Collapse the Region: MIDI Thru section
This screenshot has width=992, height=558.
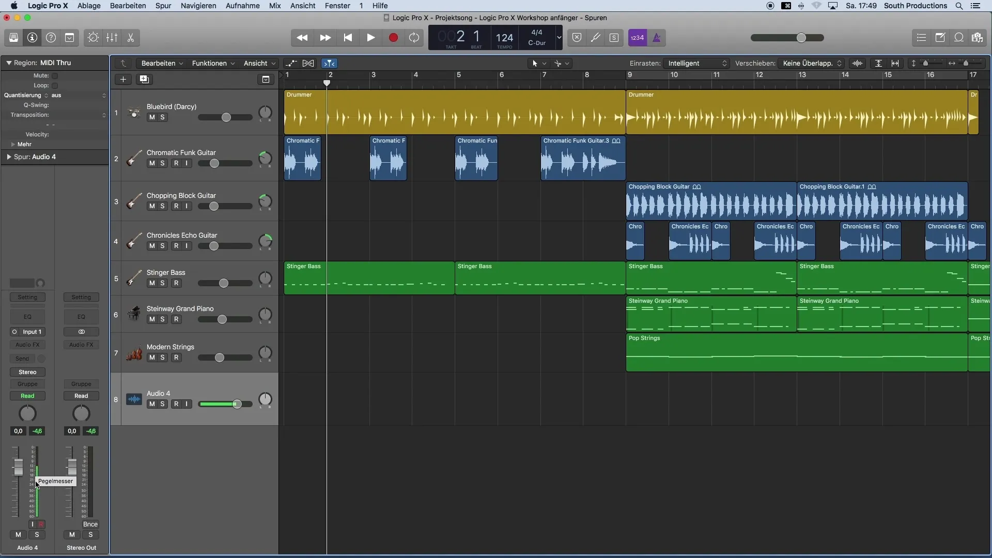point(9,63)
